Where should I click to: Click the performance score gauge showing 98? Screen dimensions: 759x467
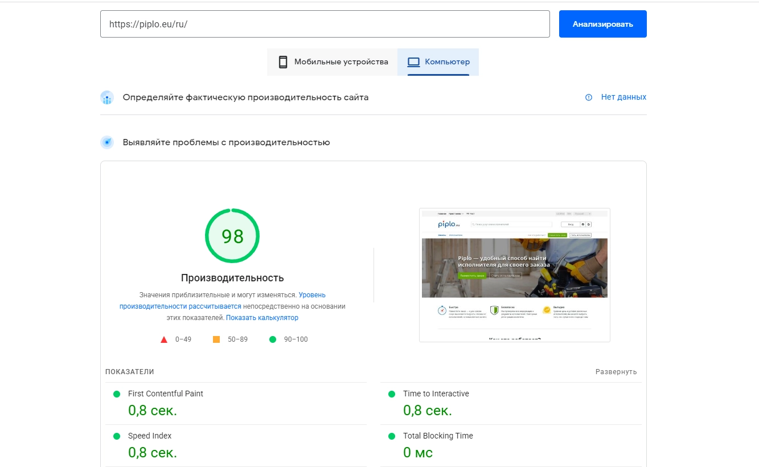(232, 236)
